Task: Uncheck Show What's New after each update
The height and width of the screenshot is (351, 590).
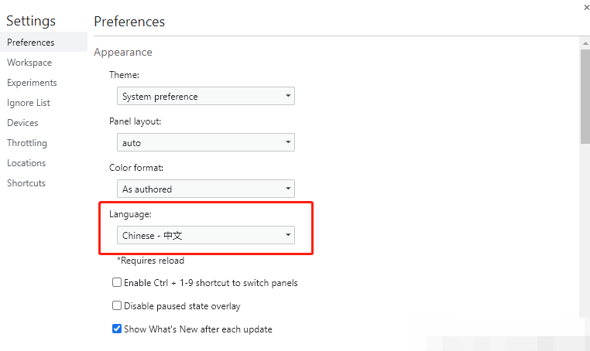Action: click(118, 329)
